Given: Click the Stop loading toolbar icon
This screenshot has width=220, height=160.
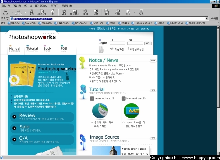Looking at the screenshot, I should 31,12.
